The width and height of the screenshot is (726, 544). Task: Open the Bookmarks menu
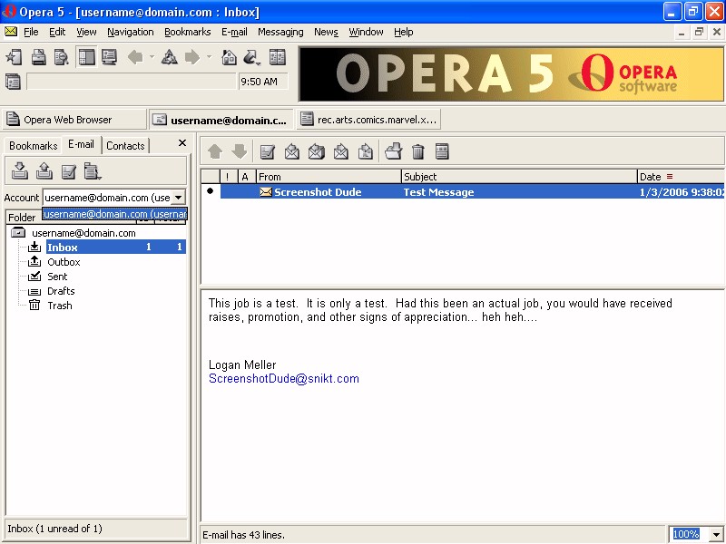coord(188,32)
